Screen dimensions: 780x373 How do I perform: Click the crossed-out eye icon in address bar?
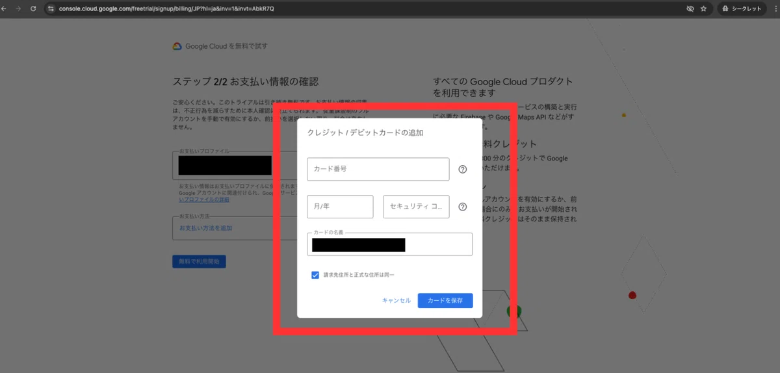click(690, 8)
